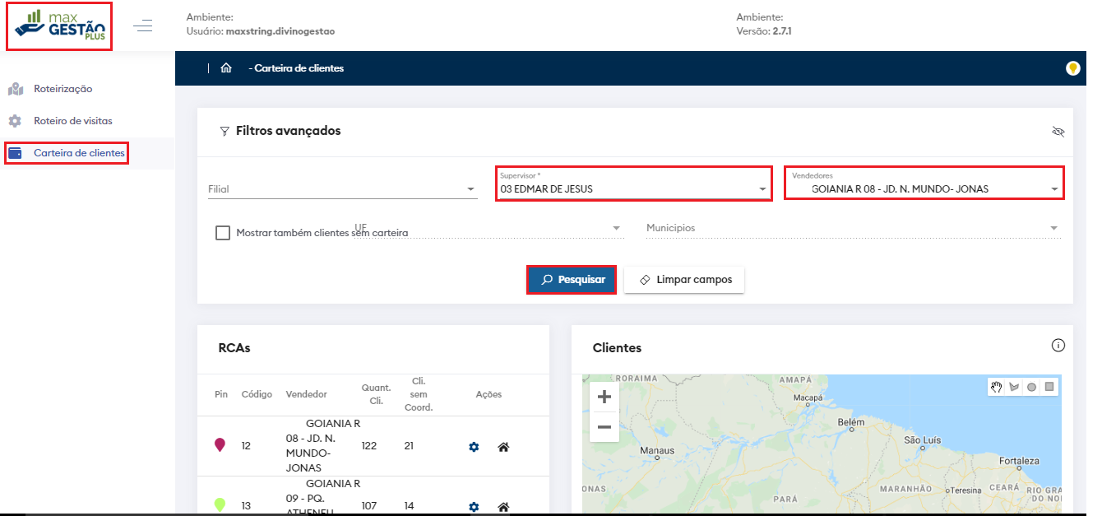Go to Roteiro de visitas in sidebar
Screen dimensions: 1102x516
(72, 121)
